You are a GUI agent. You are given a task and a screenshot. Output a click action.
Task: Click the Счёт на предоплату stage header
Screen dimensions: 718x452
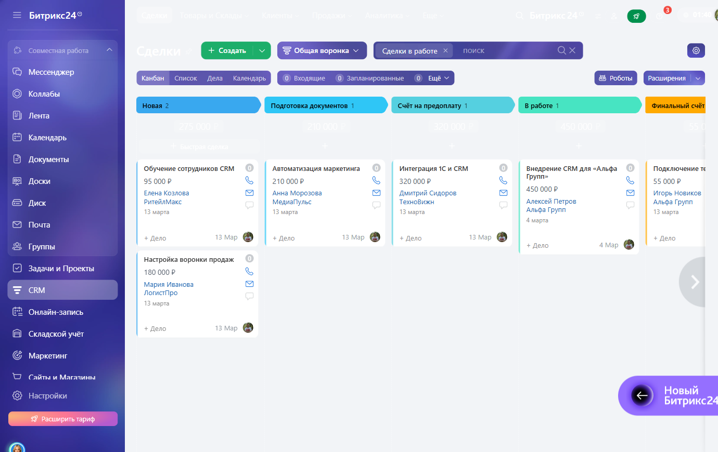pyautogui.click(x=453, y=105)
